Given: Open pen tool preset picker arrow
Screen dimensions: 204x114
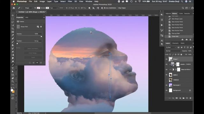Looking at the screenshot, I should click(22, 8).
